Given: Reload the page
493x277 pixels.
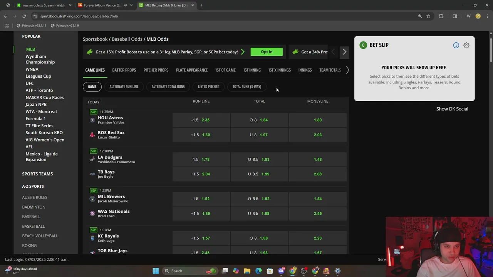Looking at the screenshot, I should click(24, 16).
